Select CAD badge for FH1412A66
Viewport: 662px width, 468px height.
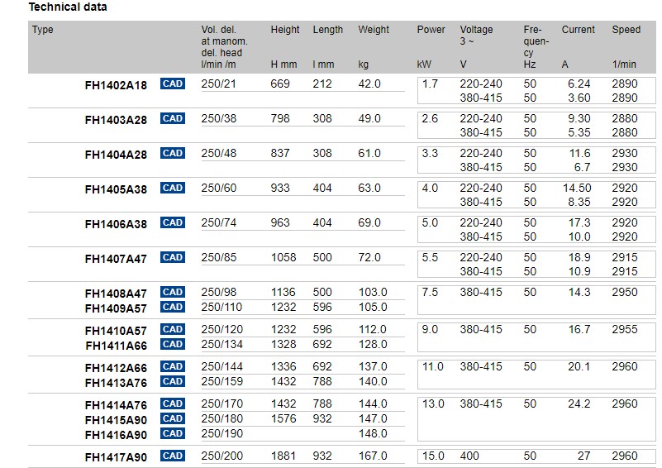click(173, 366)
